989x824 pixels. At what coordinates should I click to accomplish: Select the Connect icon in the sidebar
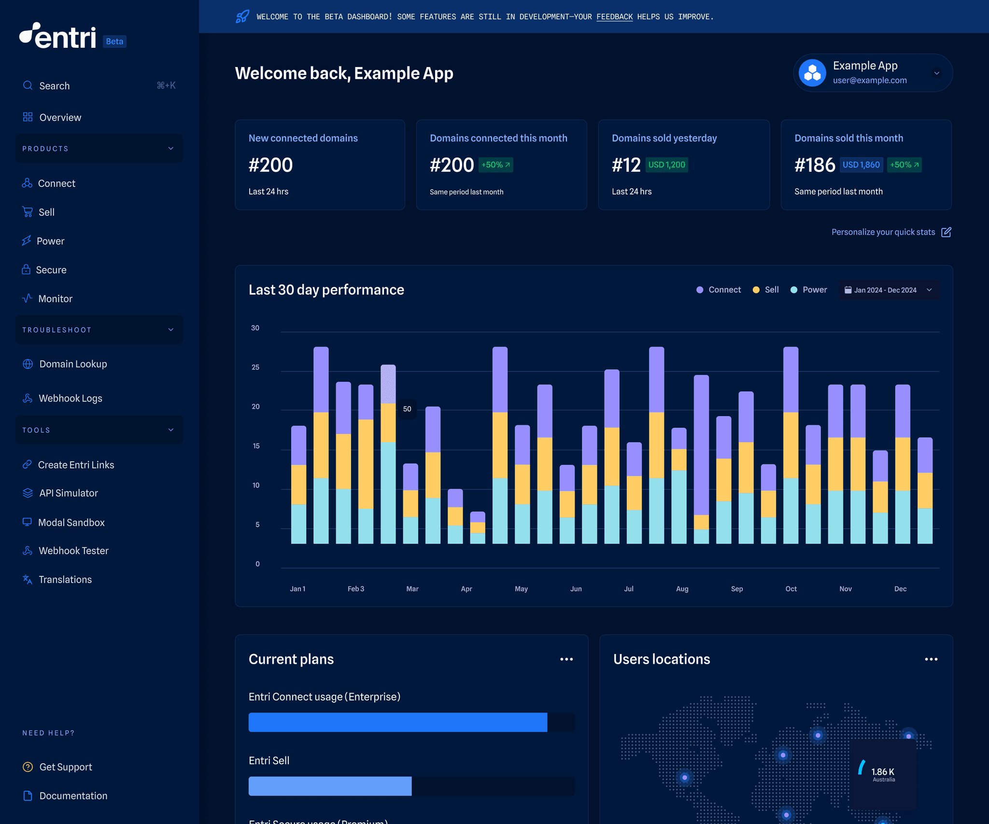click(28, 183)
